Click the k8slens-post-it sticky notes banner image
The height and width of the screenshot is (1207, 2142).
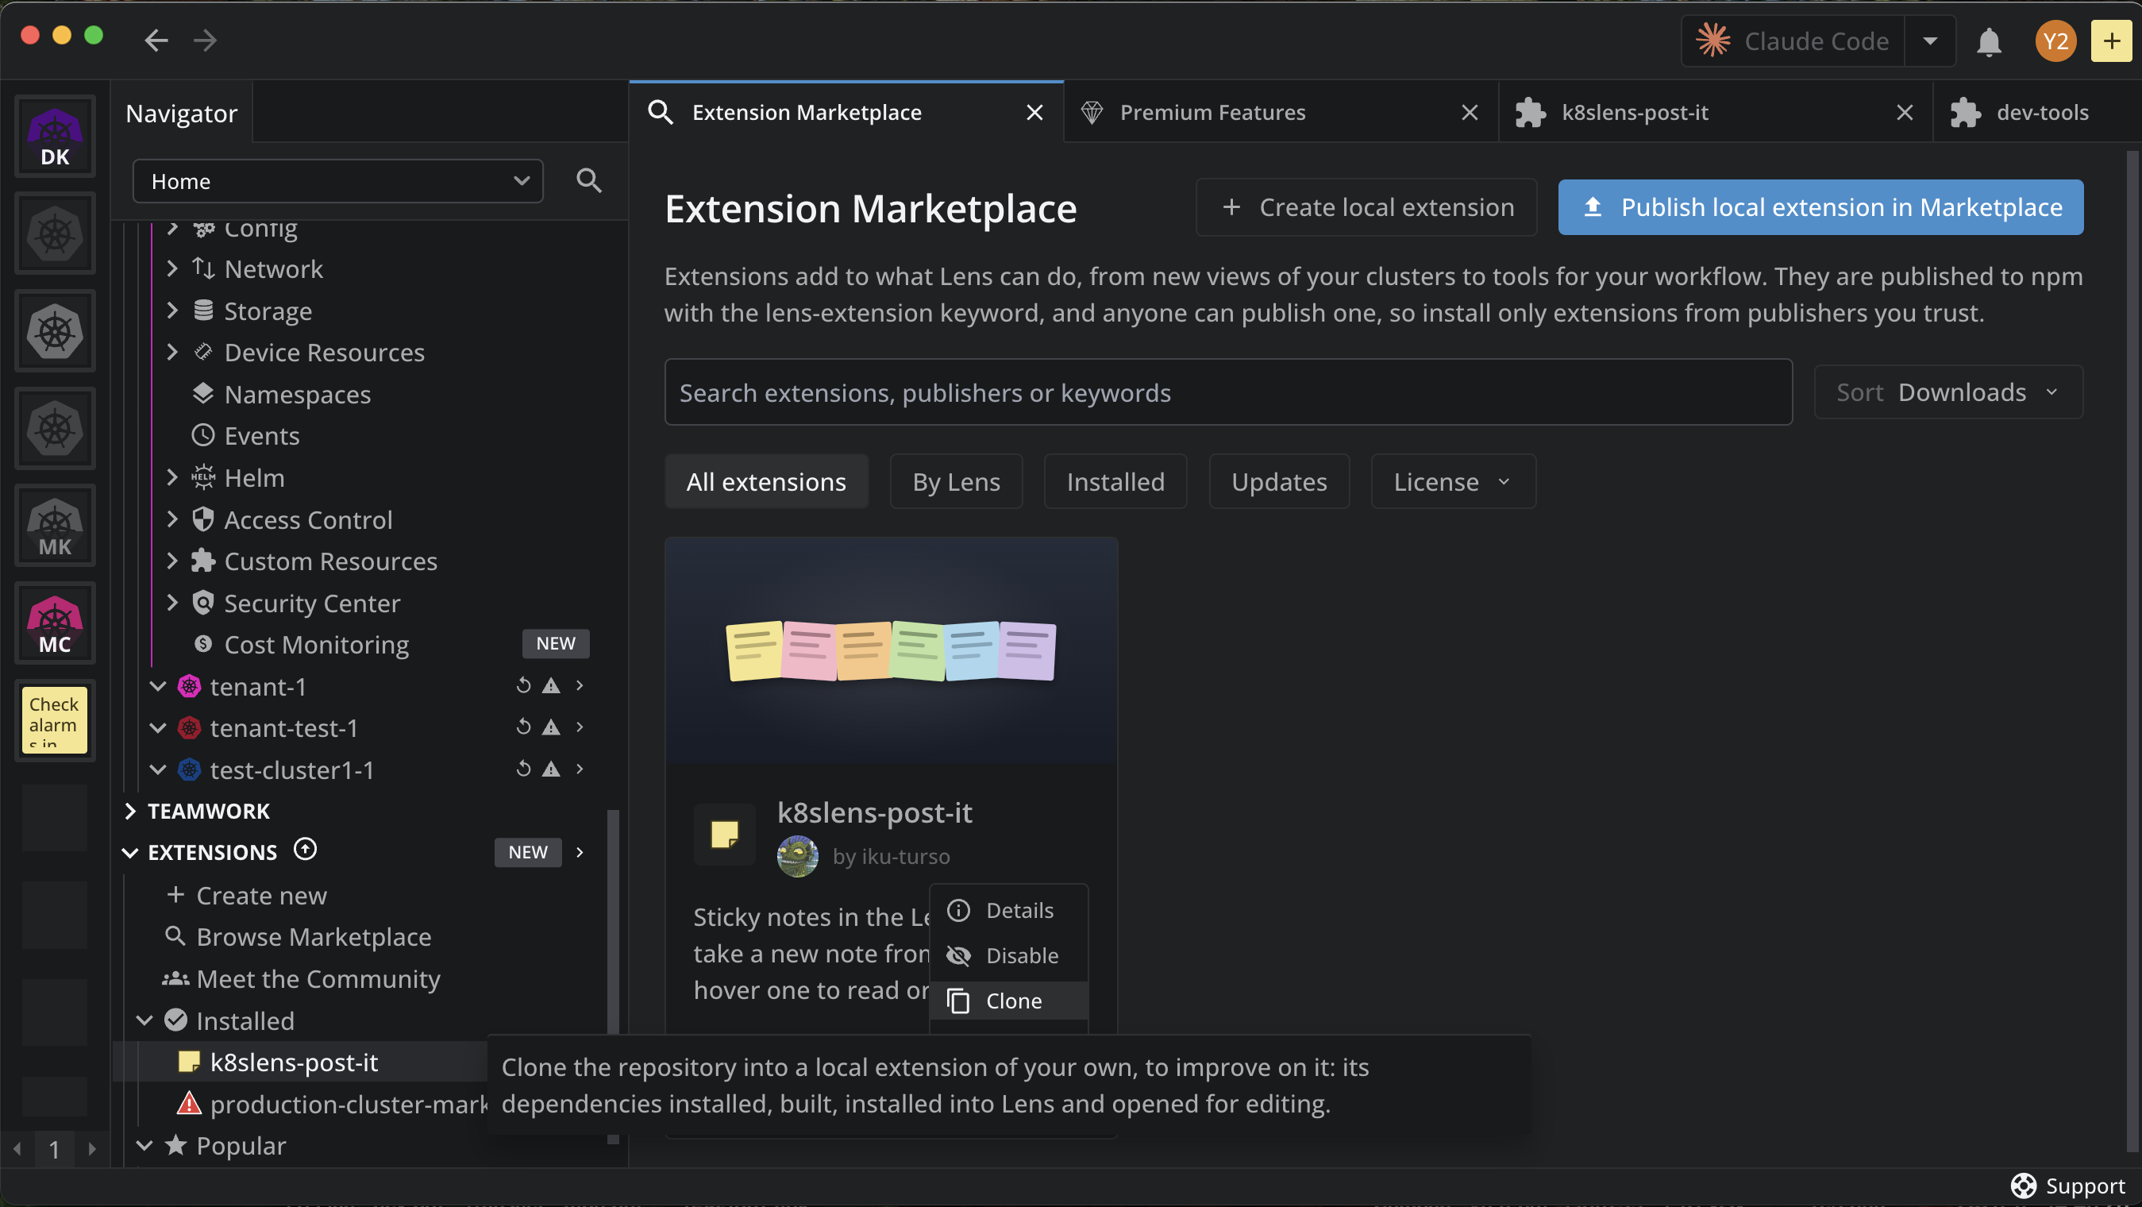coord(891,650)
